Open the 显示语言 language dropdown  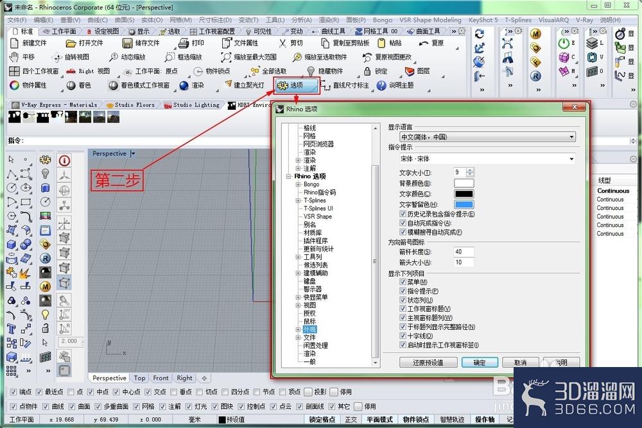coord(488,137)
